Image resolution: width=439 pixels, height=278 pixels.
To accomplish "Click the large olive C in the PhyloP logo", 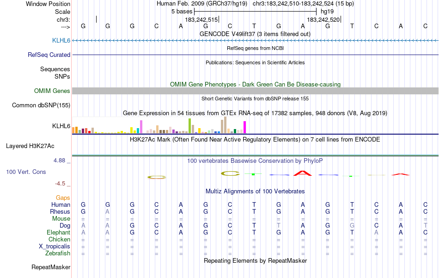I will coord(231,173).
